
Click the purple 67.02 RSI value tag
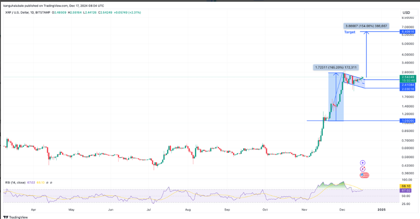407,190
